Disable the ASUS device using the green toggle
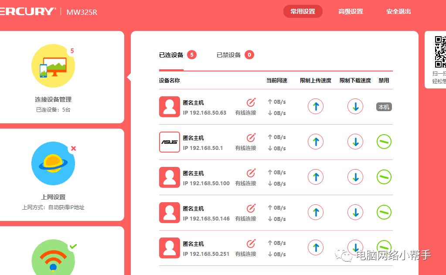The image size is (446, 275). point(384,142)
